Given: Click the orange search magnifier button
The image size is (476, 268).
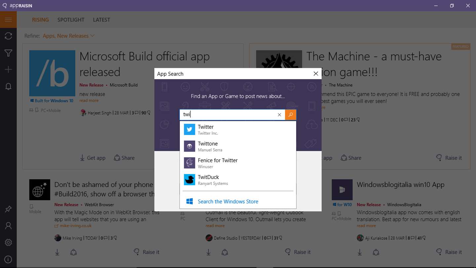Looking at the screenshot, I should [291, 115].
